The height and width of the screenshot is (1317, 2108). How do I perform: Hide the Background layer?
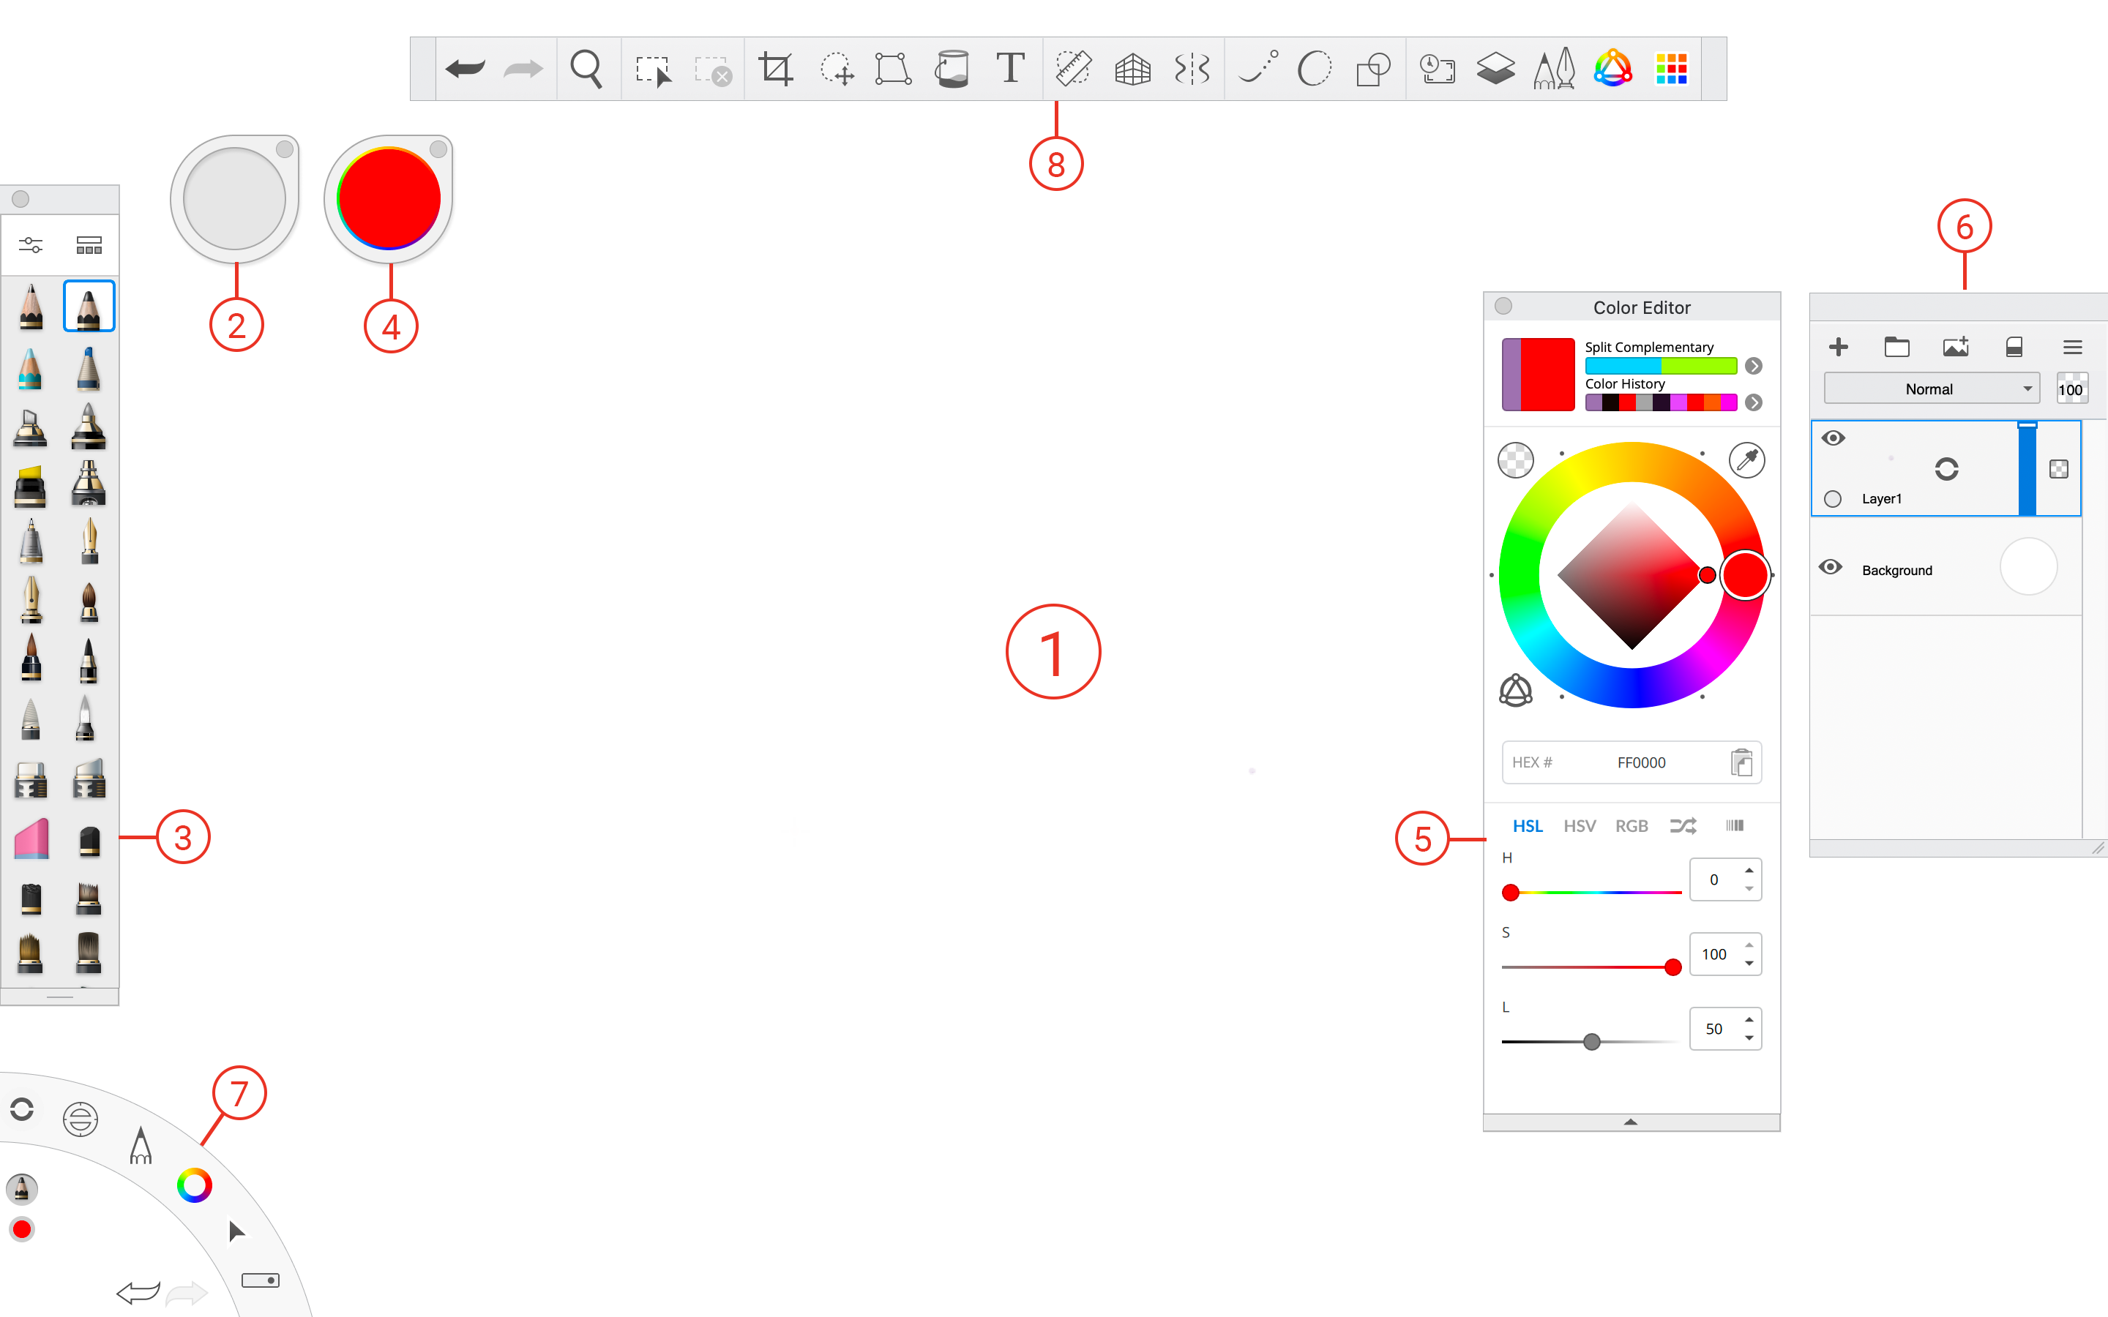[1830, 567]
